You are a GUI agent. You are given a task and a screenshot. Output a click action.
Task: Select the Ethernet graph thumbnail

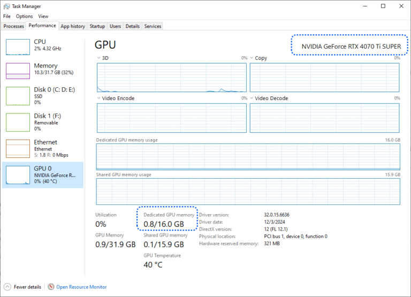tap(18, 148)
